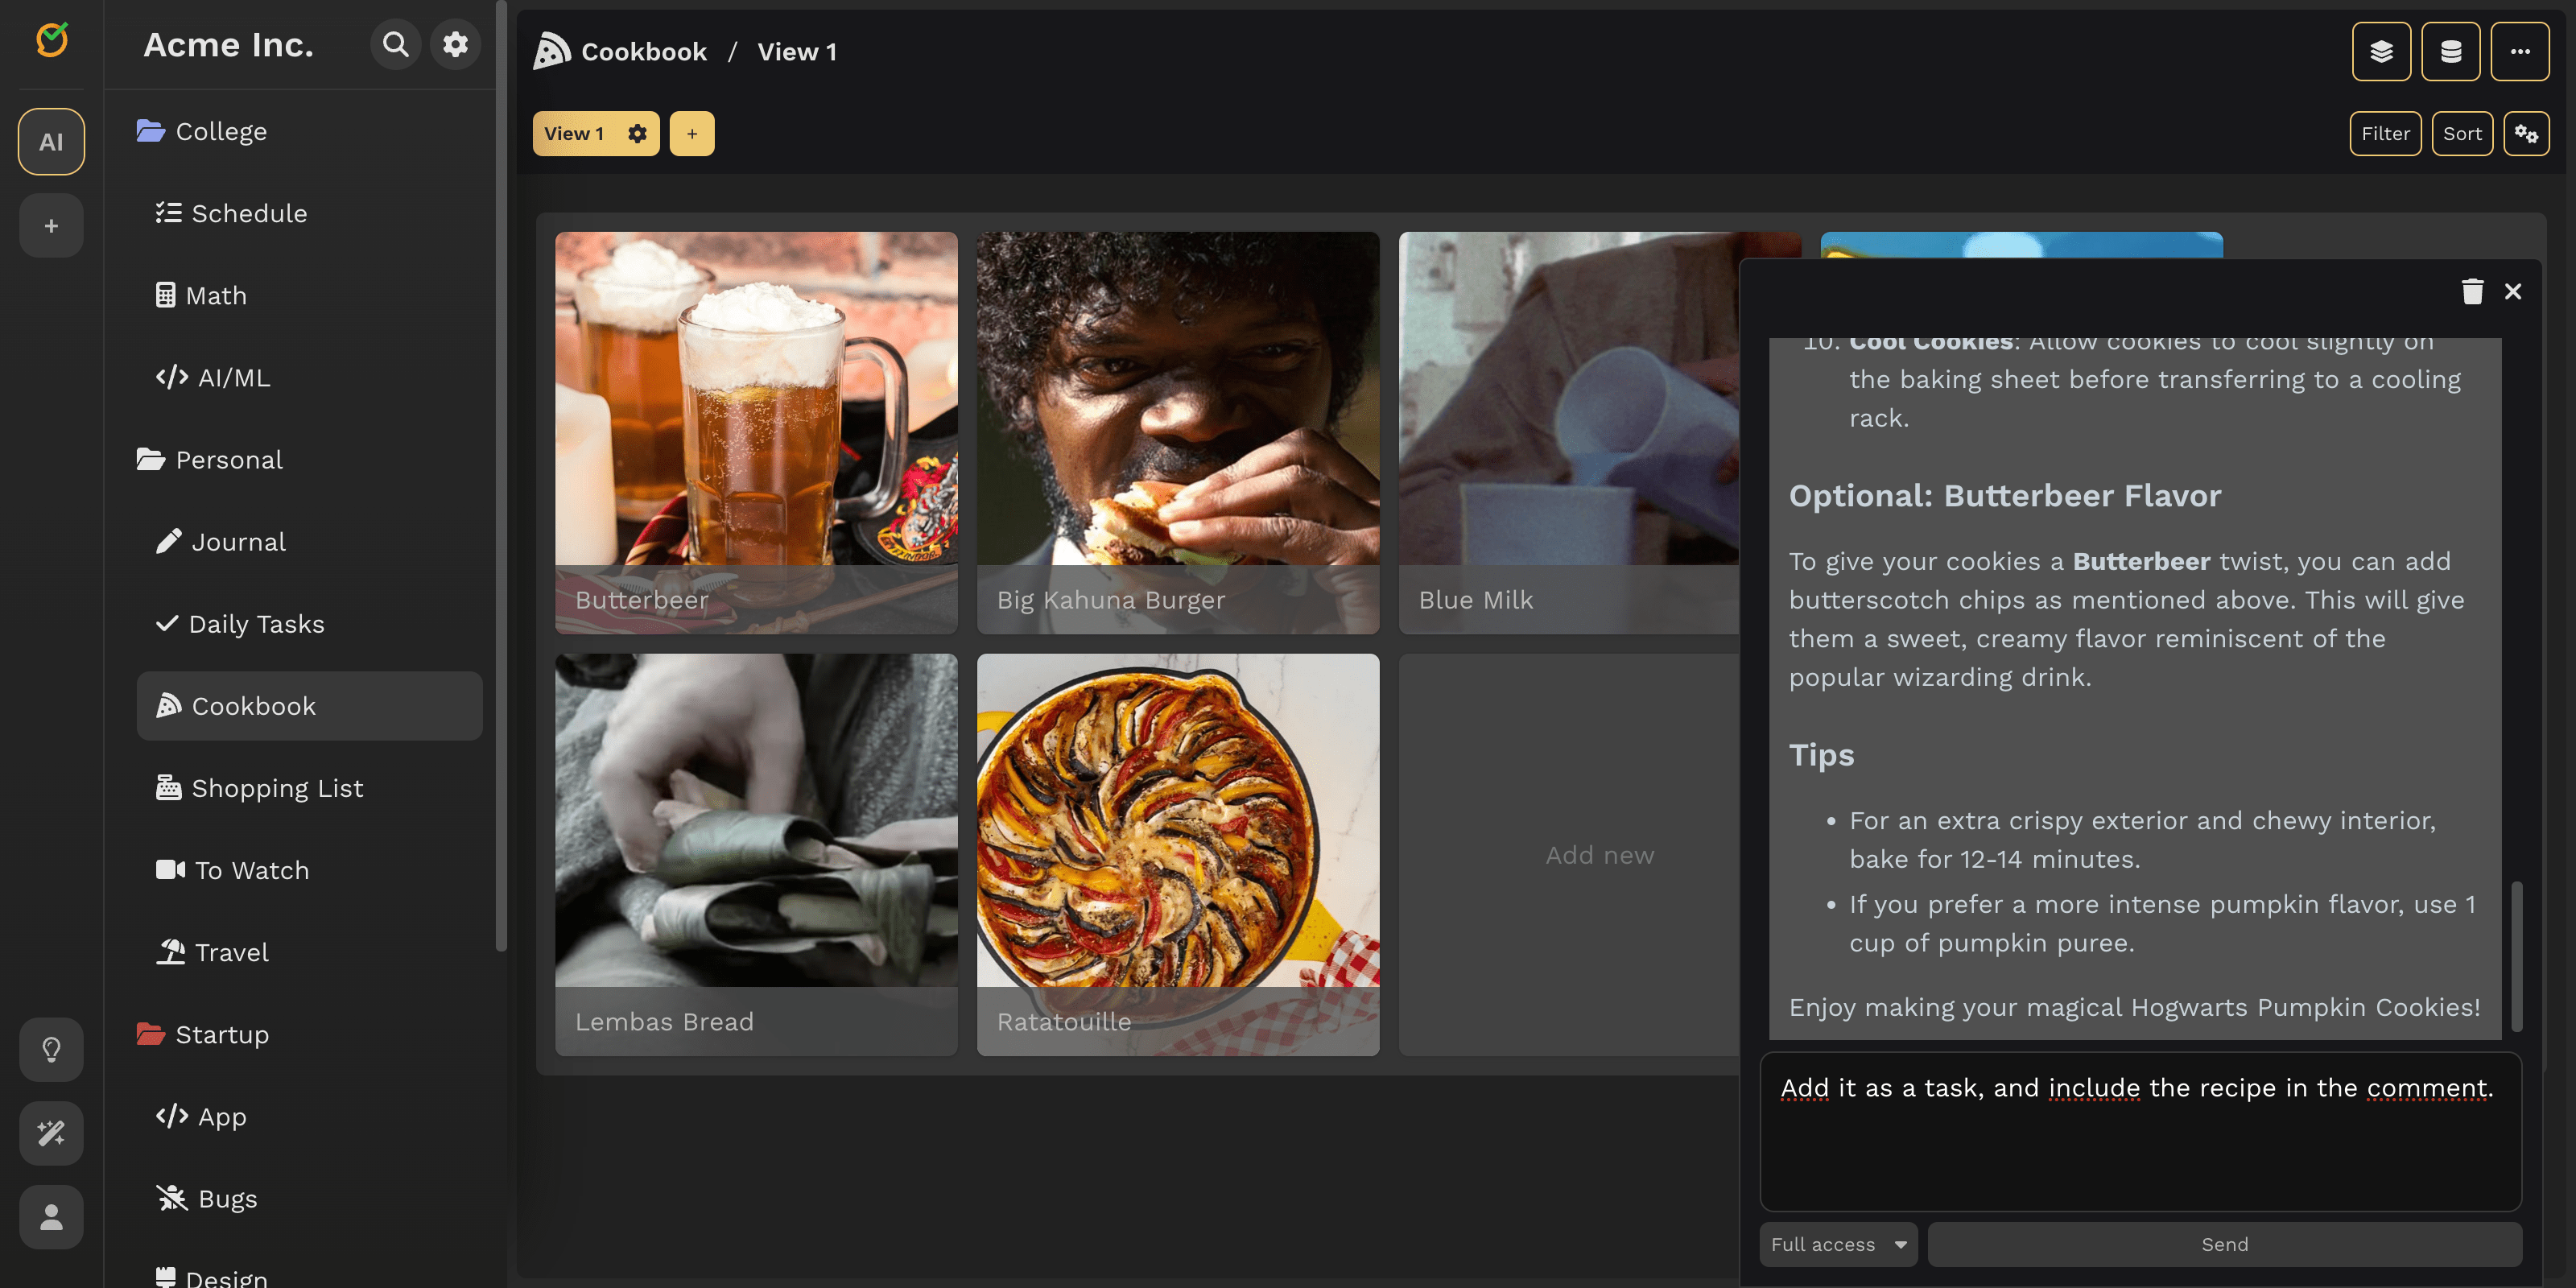Add a new workspace with plus icon
This screenshot has height=1288, width=2576.
tap(51, 226)
